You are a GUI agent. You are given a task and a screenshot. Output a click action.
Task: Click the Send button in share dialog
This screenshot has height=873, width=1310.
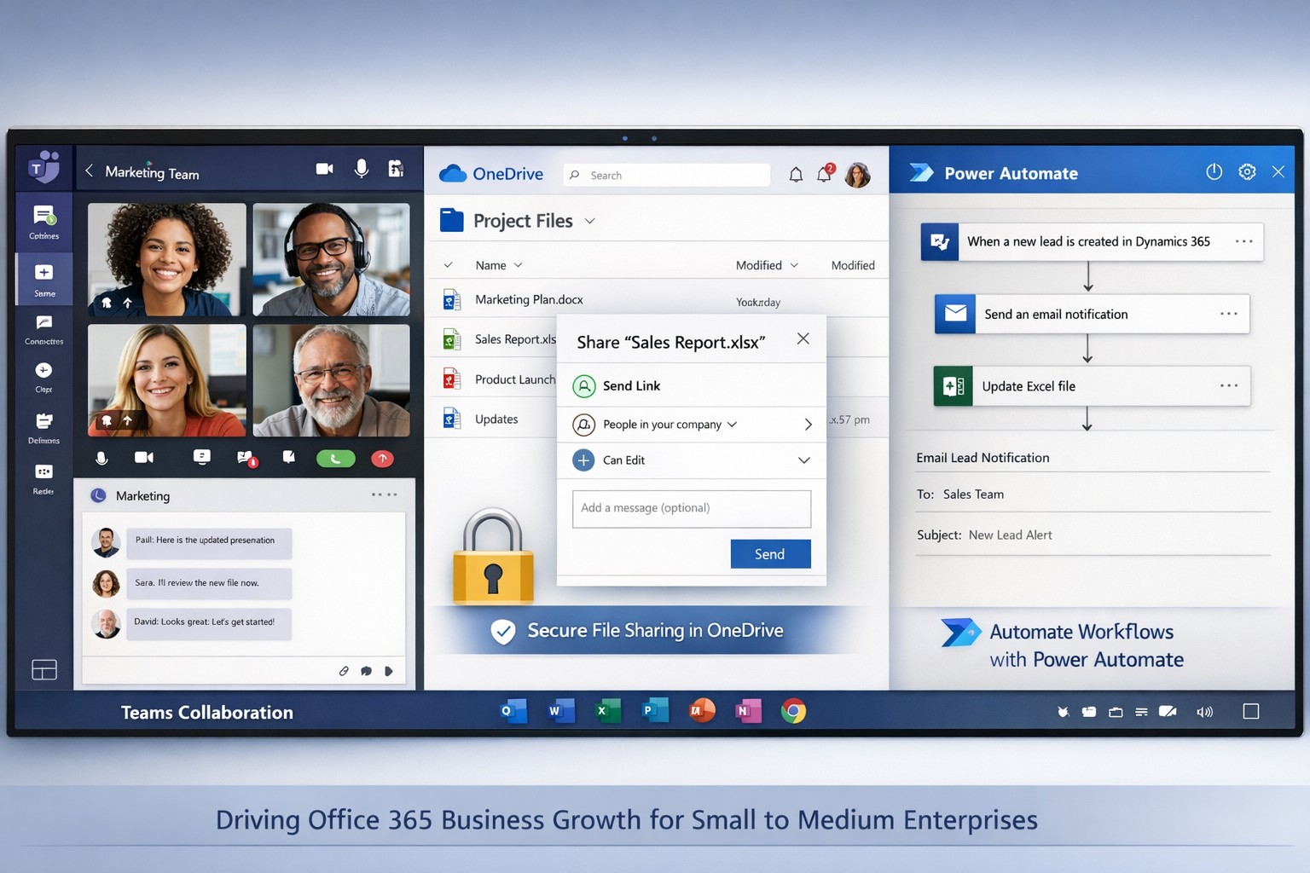pyautogui.click(x=770, y=554)
